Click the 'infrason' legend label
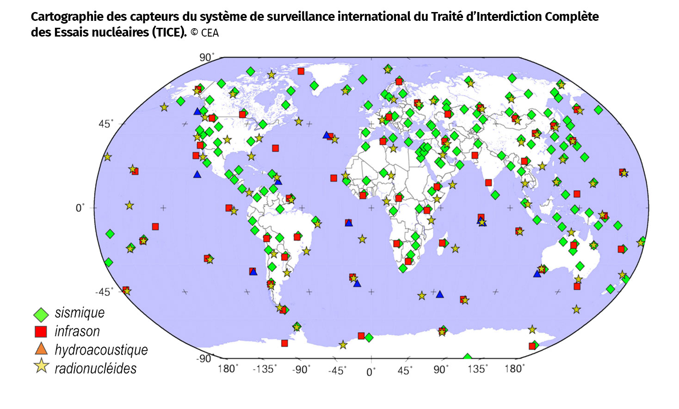 (x=77, y=331)
